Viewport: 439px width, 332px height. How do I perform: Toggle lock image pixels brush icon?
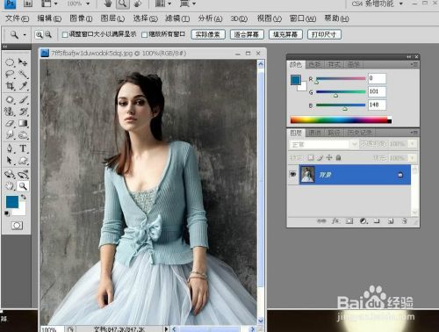[320, 158]
